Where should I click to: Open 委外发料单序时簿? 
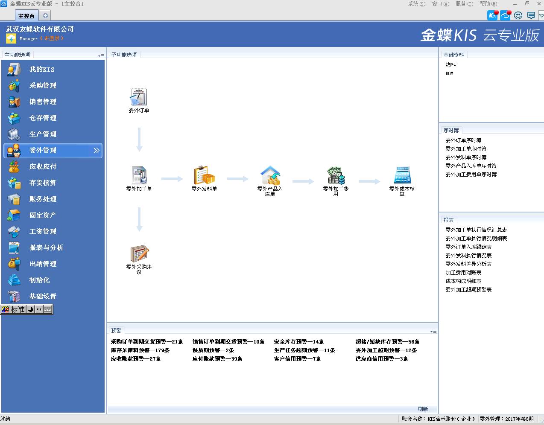(466, 157)
